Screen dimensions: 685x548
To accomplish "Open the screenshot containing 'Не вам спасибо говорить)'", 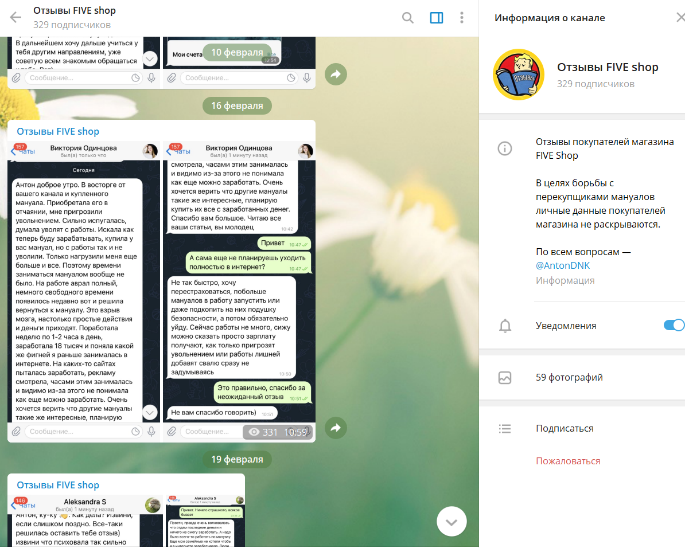I will [239, 292].
